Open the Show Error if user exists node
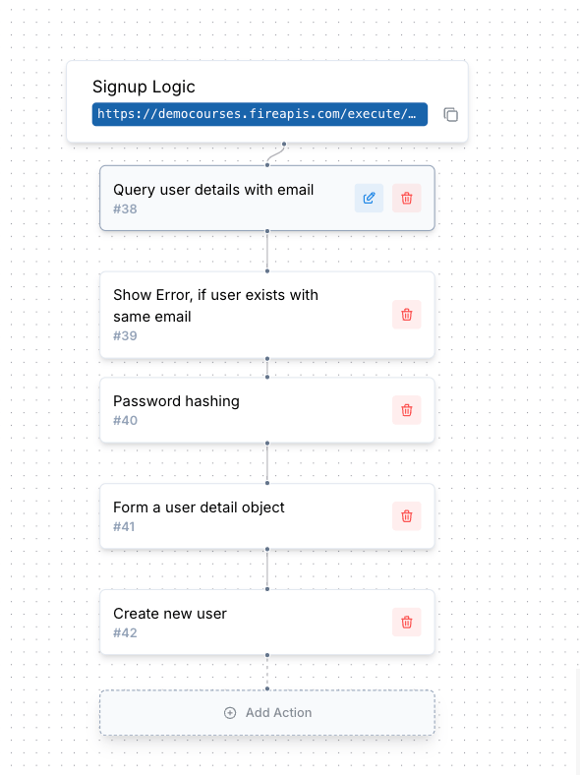580x775 pixels. point(267,315)
